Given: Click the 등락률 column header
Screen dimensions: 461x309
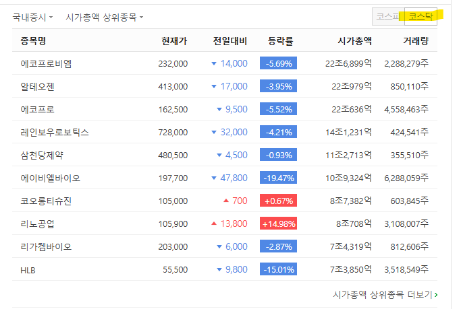Looking at the screenshot, I should pyautogui.click(x=280, y=40).
